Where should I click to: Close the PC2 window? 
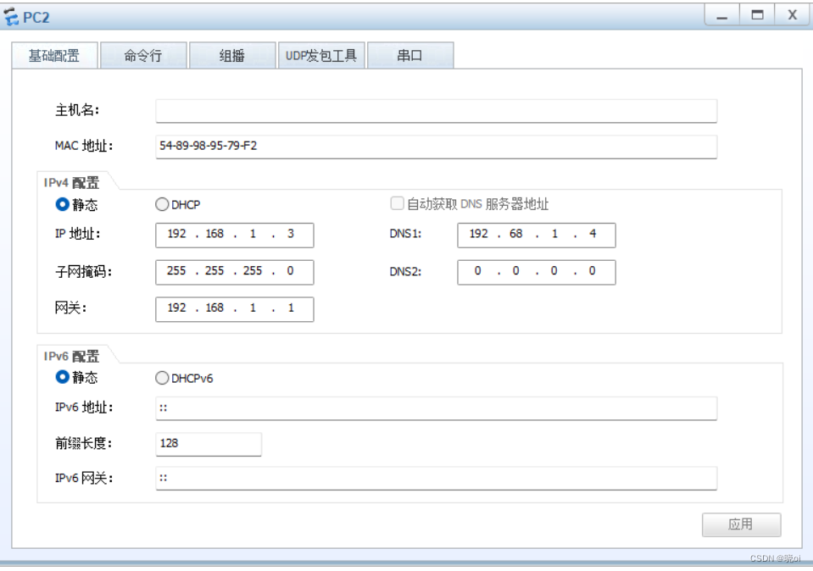(x=792, y=15)
